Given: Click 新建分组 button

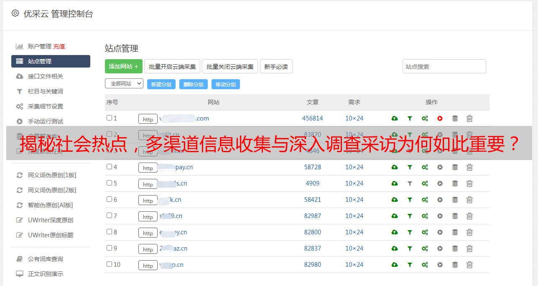Looking at the screenshot, I should pyautogui.click(x=161, y=84).
